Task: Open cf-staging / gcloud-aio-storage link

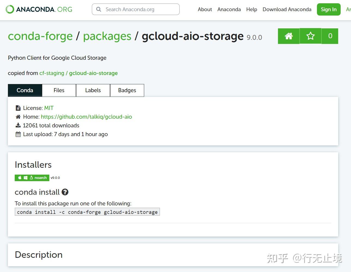Action: pyautogui.click(x=78, y=73)
